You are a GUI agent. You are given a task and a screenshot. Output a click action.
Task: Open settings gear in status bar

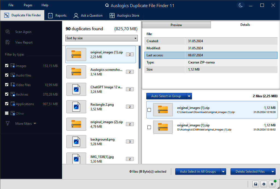(264, 184)
